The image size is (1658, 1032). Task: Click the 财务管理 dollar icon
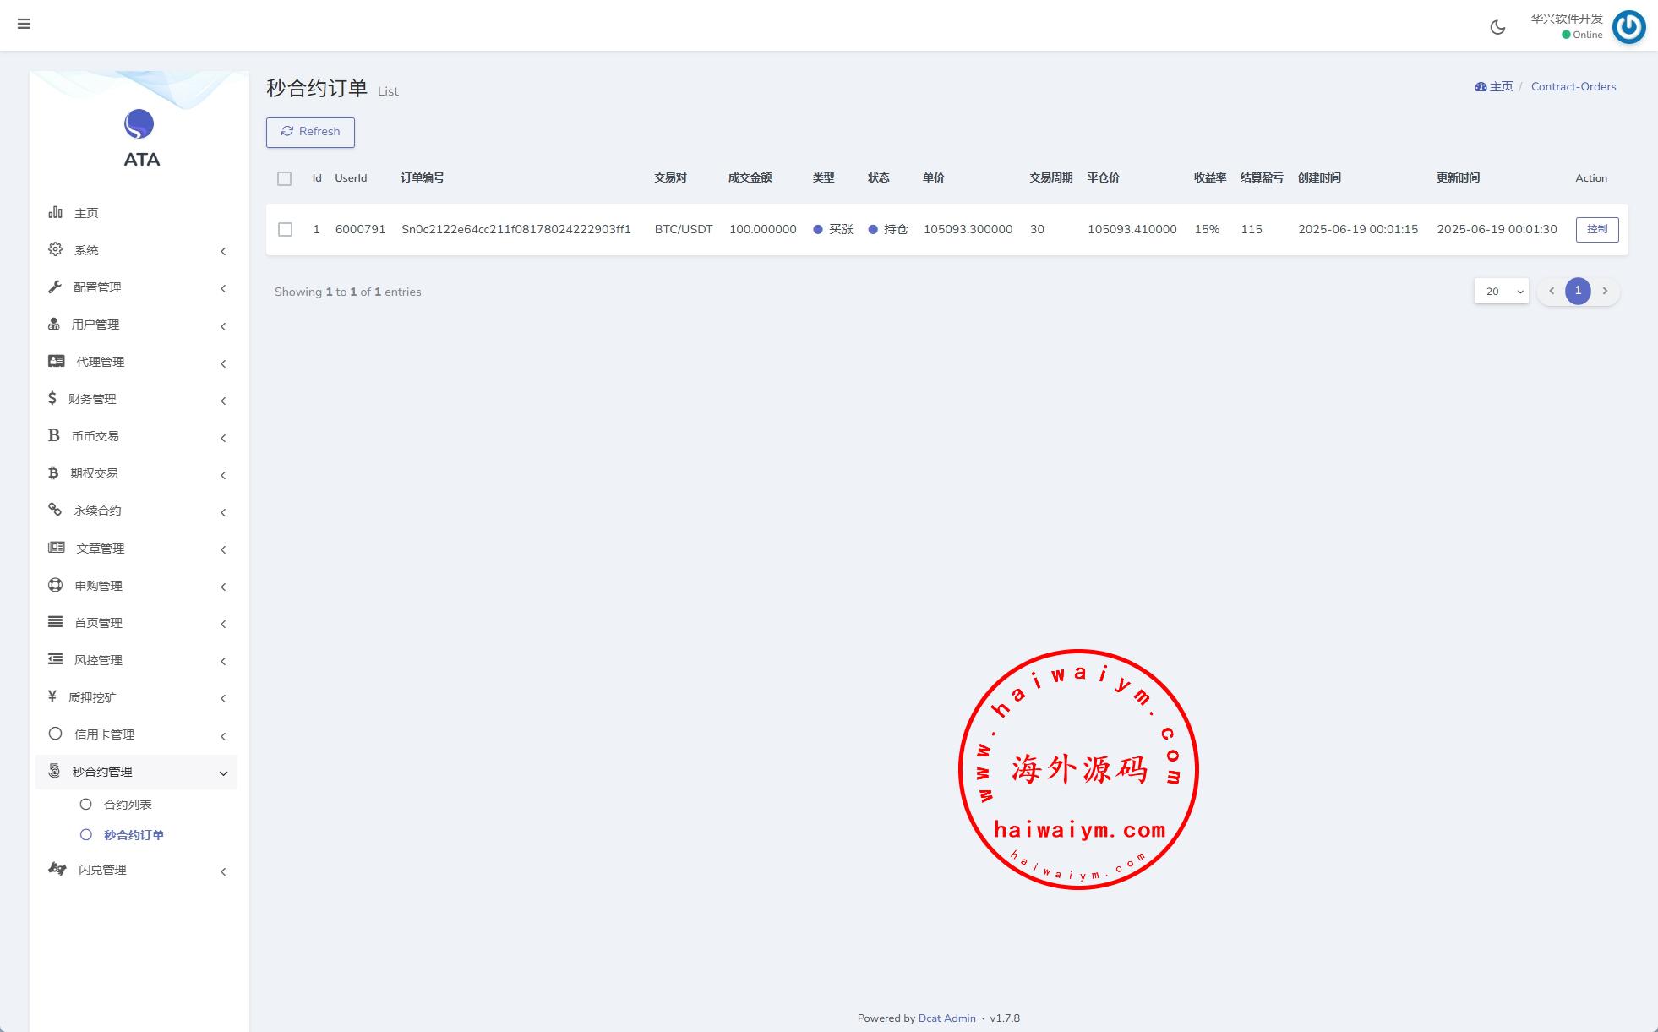click(52, 398)
